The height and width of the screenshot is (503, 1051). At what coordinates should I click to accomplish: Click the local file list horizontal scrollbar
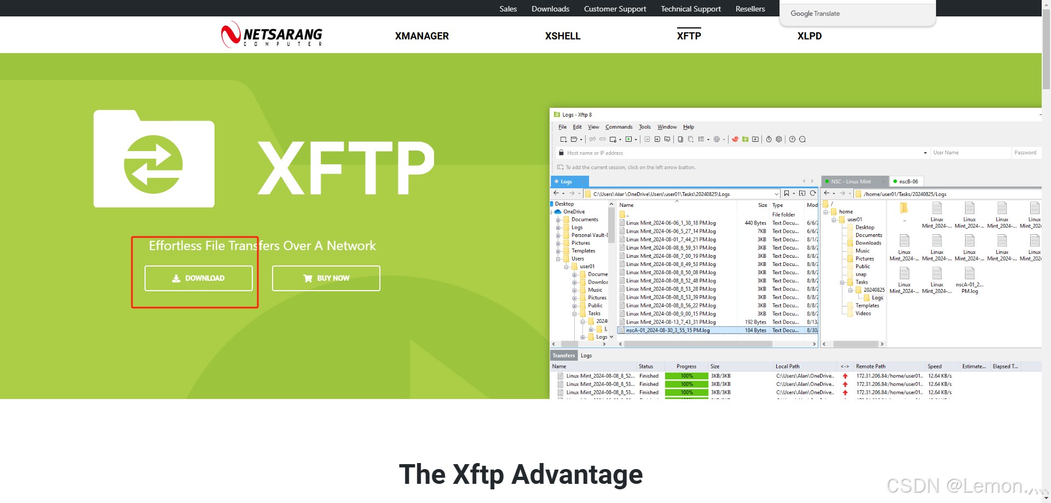pos(698,344)
